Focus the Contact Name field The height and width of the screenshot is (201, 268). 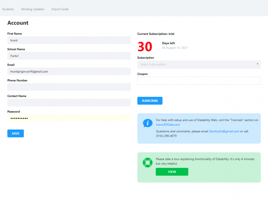pyautogui.click(x=69, y=103)
